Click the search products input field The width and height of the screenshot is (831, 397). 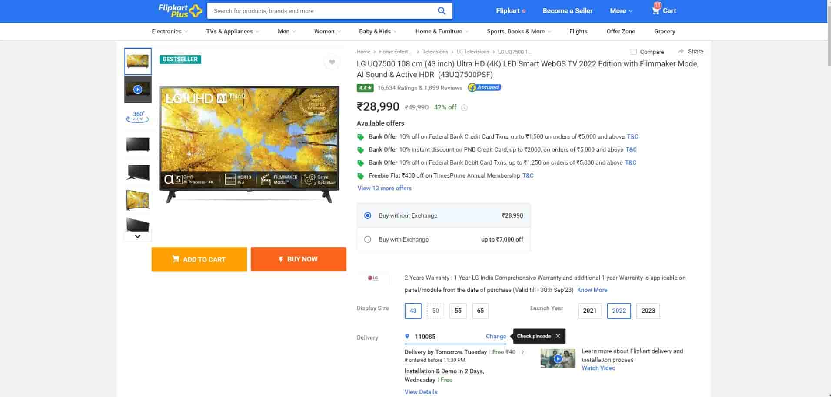(322, 11)
